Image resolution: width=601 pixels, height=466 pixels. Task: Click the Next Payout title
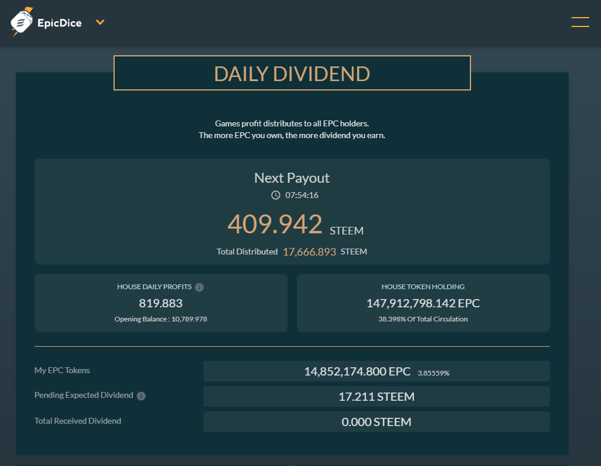coord(292,178)
